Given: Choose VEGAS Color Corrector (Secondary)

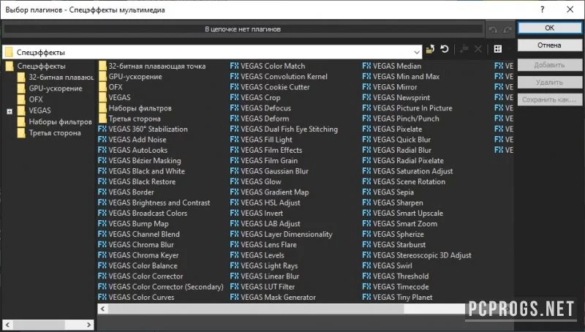Looking at the screenshot, I should (x=161, y=287).
